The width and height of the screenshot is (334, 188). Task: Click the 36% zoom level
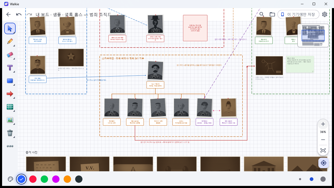pyautogui.click(x=323, y=132)
